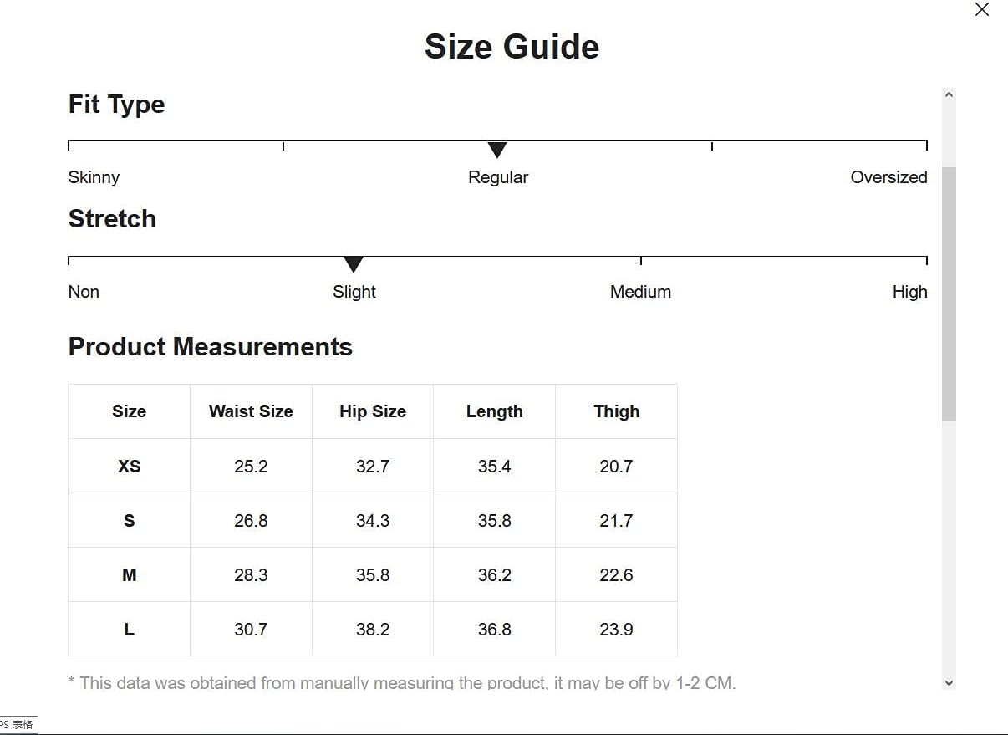This screenshot has width=1008, height=735.
Task: Click the High stretch label
Action: click(x=909, y=292)
